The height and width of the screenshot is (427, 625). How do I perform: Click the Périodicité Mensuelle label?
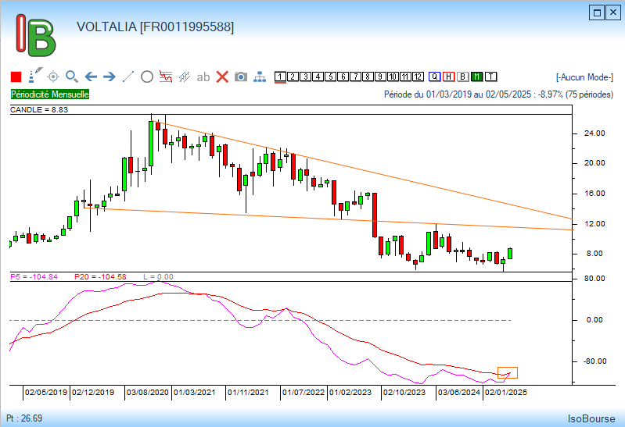[x=50, y=94]
